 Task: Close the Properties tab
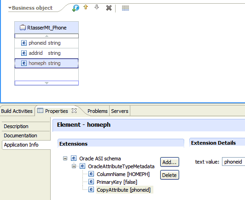[x=74, y=111]
